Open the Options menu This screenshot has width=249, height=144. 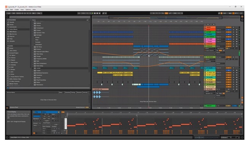click(28, 10)
